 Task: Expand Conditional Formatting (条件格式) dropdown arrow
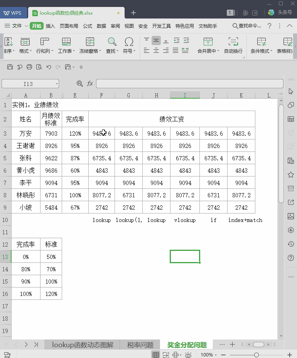click(x=271, y=51)
